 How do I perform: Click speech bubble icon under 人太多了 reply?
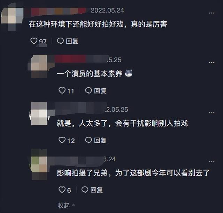89,140
